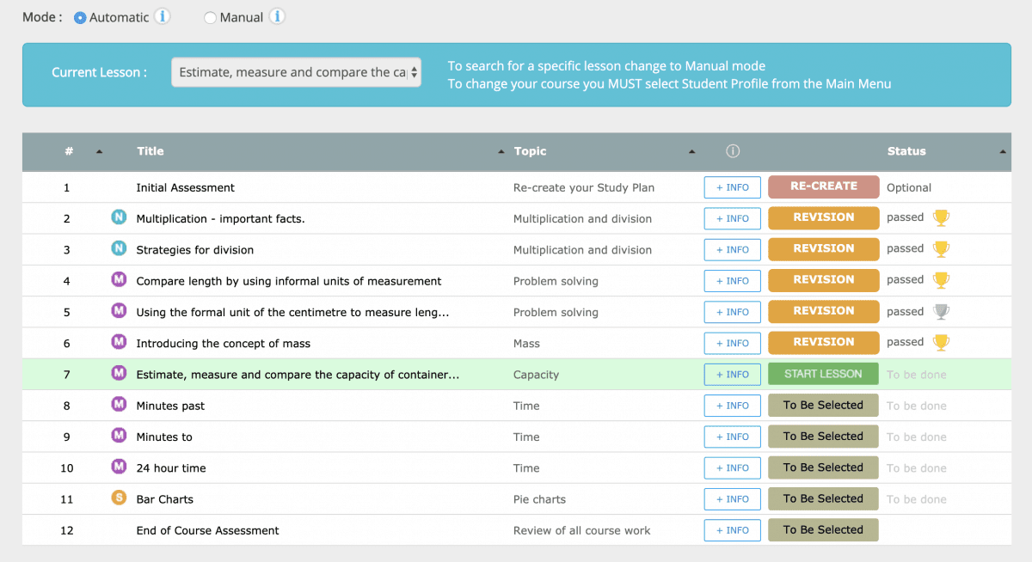Click To Be Selected for 24 hour time
This screenshot has height=562, width=1032.
824,467
